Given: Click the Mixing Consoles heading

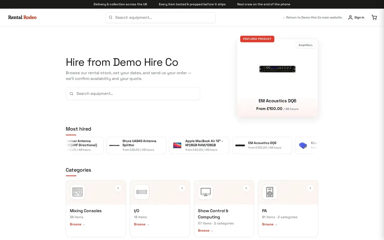Looking at the screenshot, I should pyautogui.click(x=86, y=211).
